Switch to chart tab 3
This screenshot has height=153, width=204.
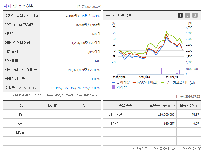coord(195,15)
